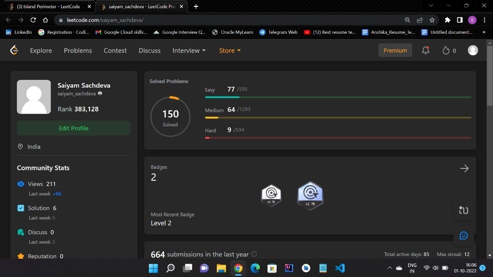
Task: Click the floating revert layout icon
Action: coord(463,210)
